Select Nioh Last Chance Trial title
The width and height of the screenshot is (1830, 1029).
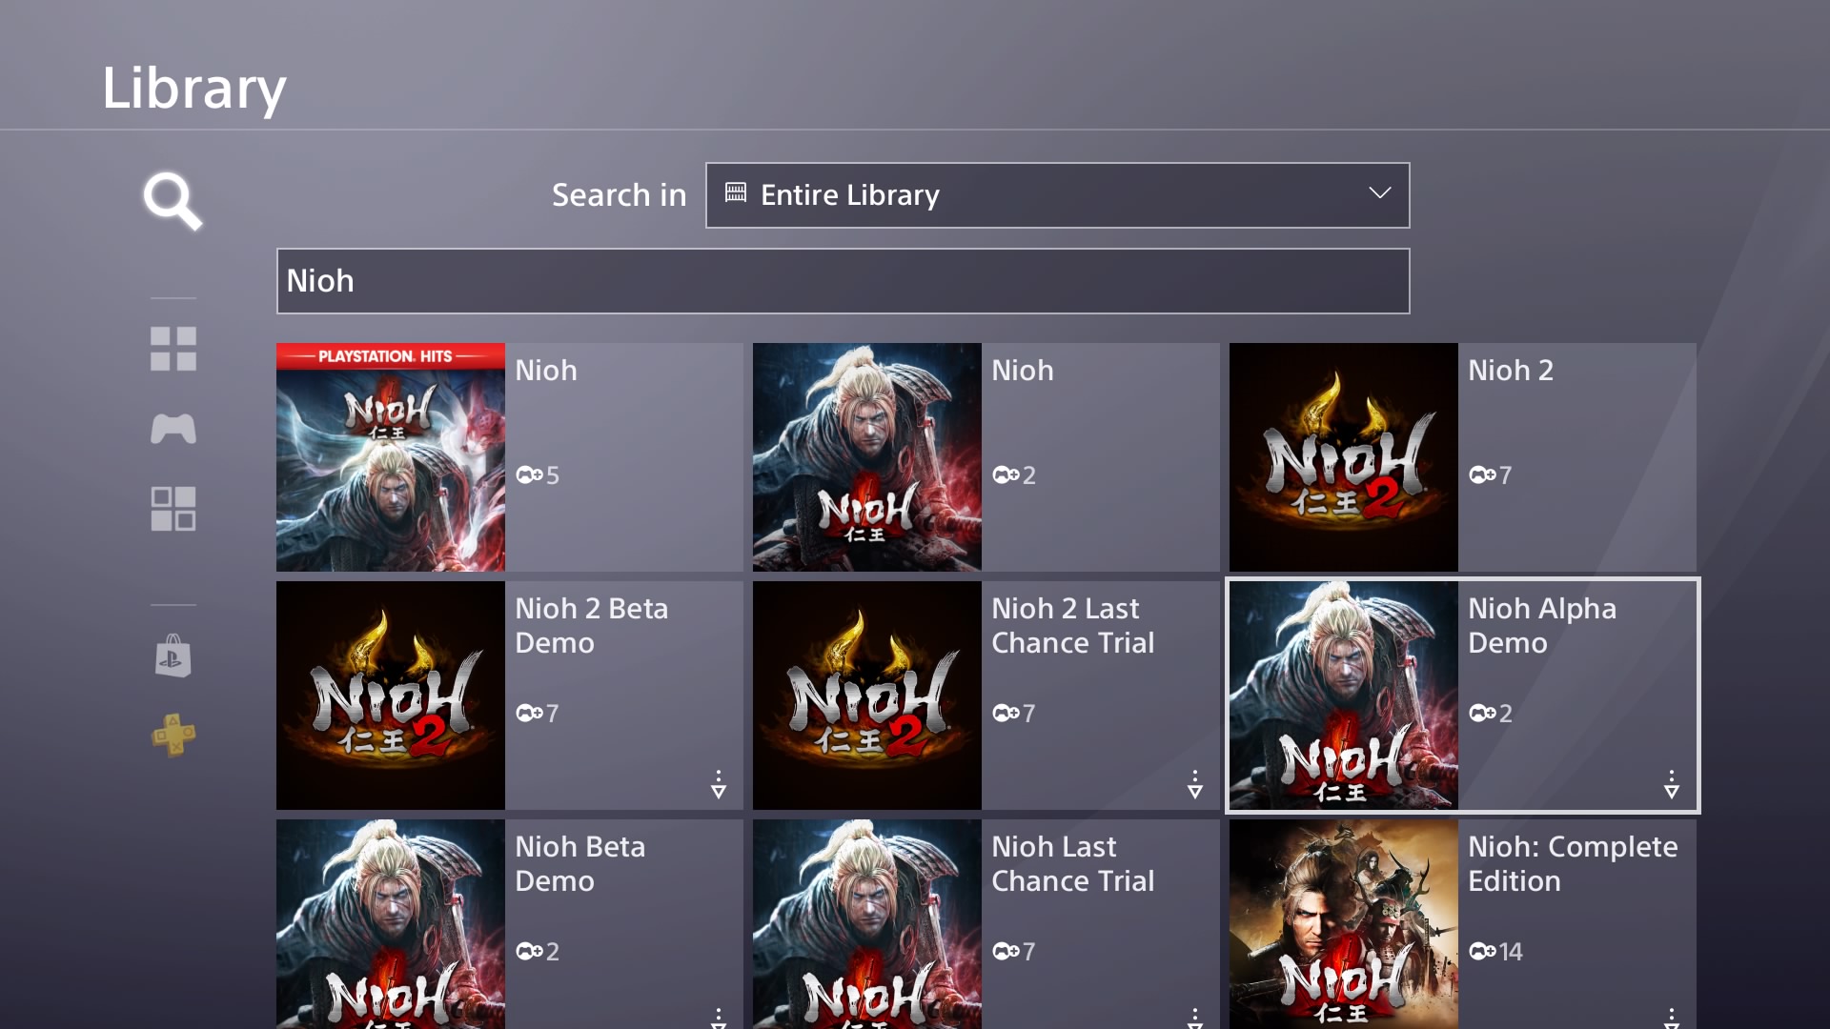[1072, 863]
